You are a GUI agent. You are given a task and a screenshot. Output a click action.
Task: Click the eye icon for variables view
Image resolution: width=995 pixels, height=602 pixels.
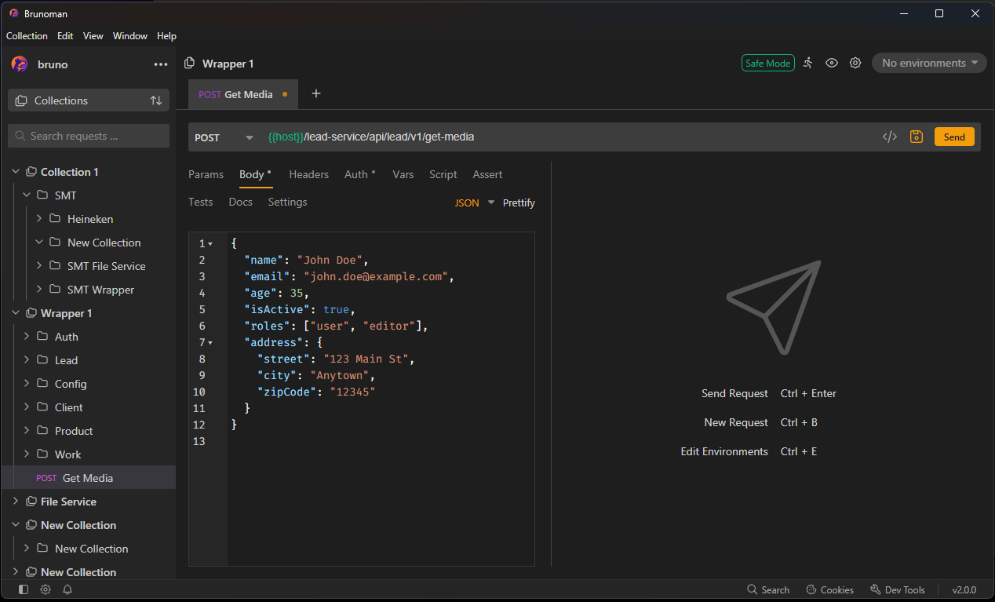tap(832, 63)
